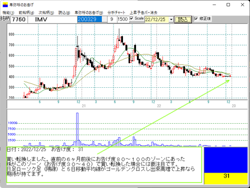Click the 読込 button
The height and width of the screenshot is (188, 250).
[183, 19]
